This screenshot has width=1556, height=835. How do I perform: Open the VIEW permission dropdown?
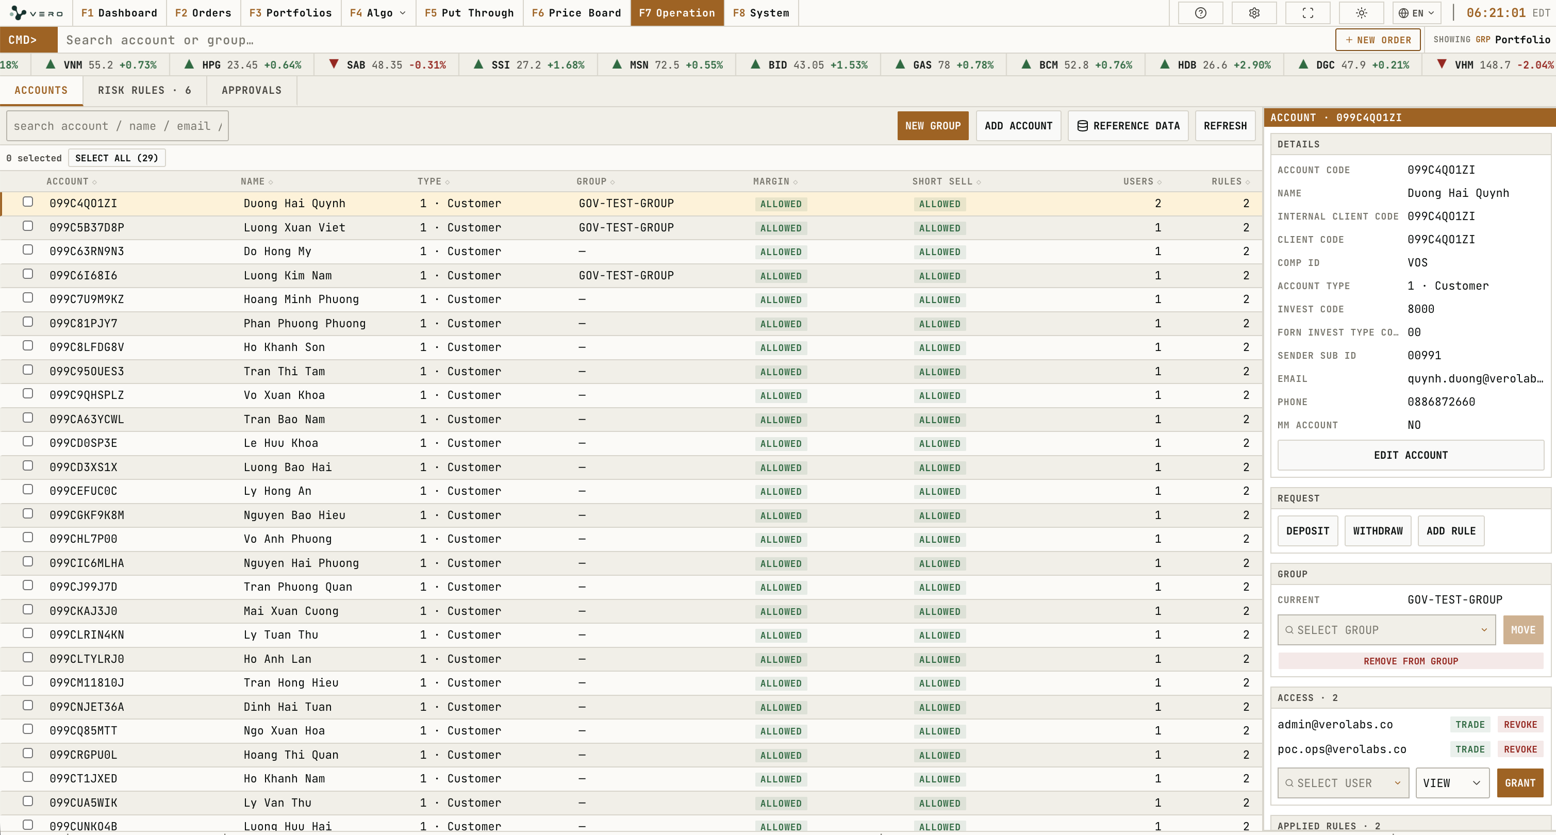[1452, 783]
